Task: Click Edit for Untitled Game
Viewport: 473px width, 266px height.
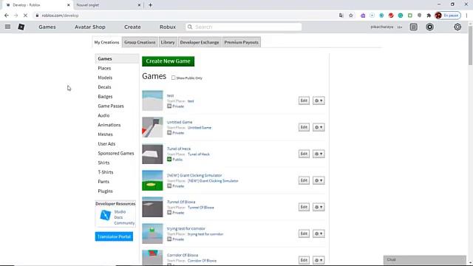Action: [x=304, y=127]
